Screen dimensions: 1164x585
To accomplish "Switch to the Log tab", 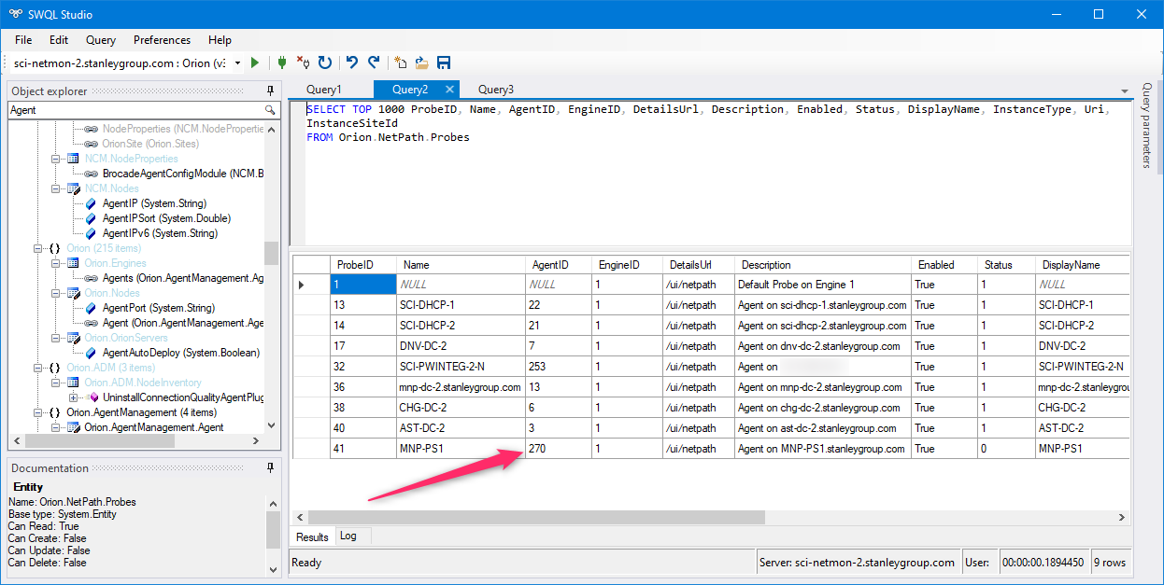I will pos(348,536).
